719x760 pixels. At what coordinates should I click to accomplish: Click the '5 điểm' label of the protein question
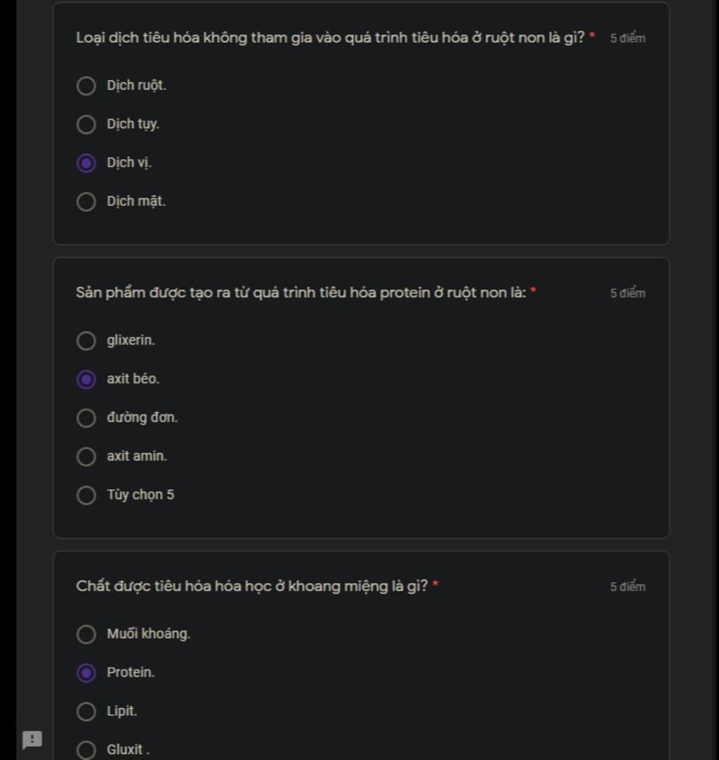coord(628,293)
